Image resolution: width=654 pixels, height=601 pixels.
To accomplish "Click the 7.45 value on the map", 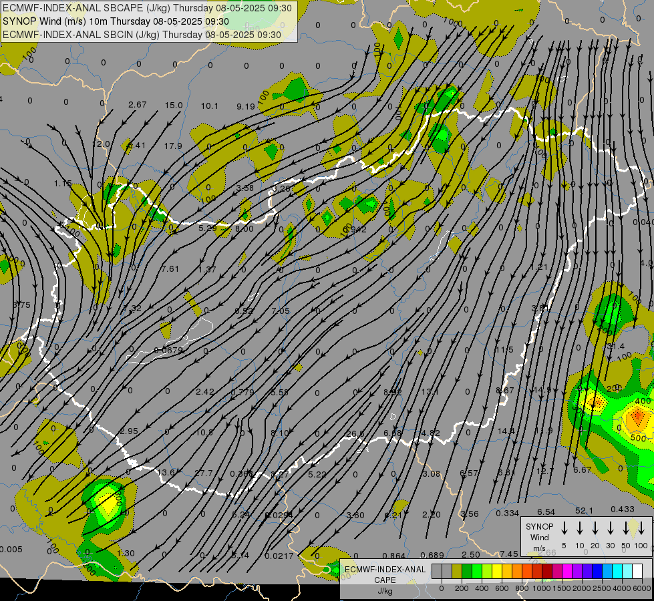I will 509,554.
